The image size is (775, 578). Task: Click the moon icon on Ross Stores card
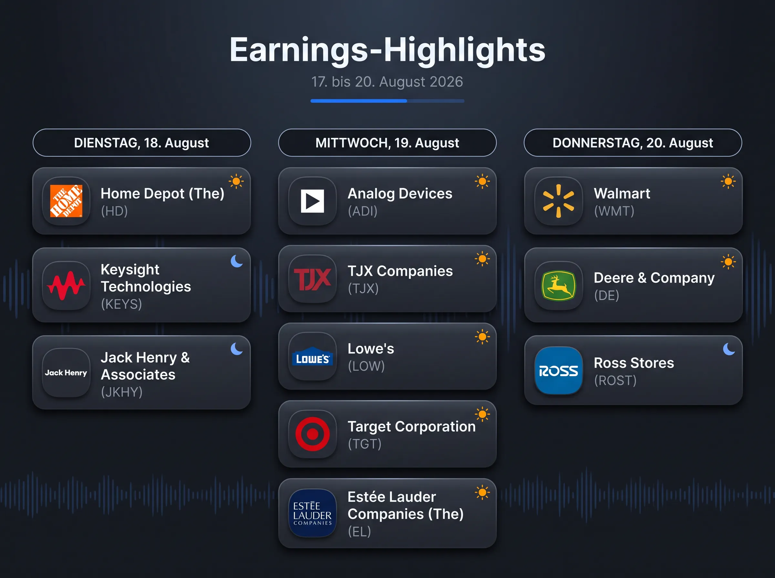point(729,349)
